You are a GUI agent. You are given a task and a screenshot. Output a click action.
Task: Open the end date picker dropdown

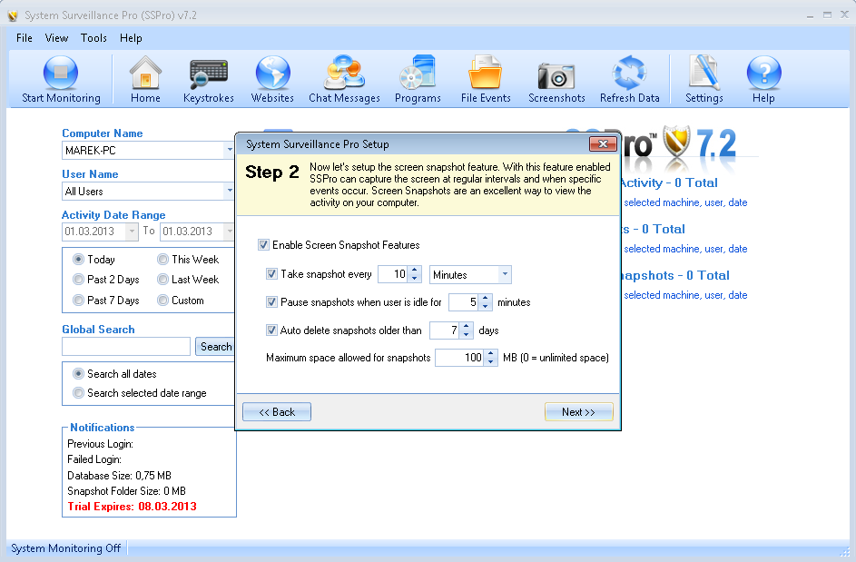click(x=230, y=232)
